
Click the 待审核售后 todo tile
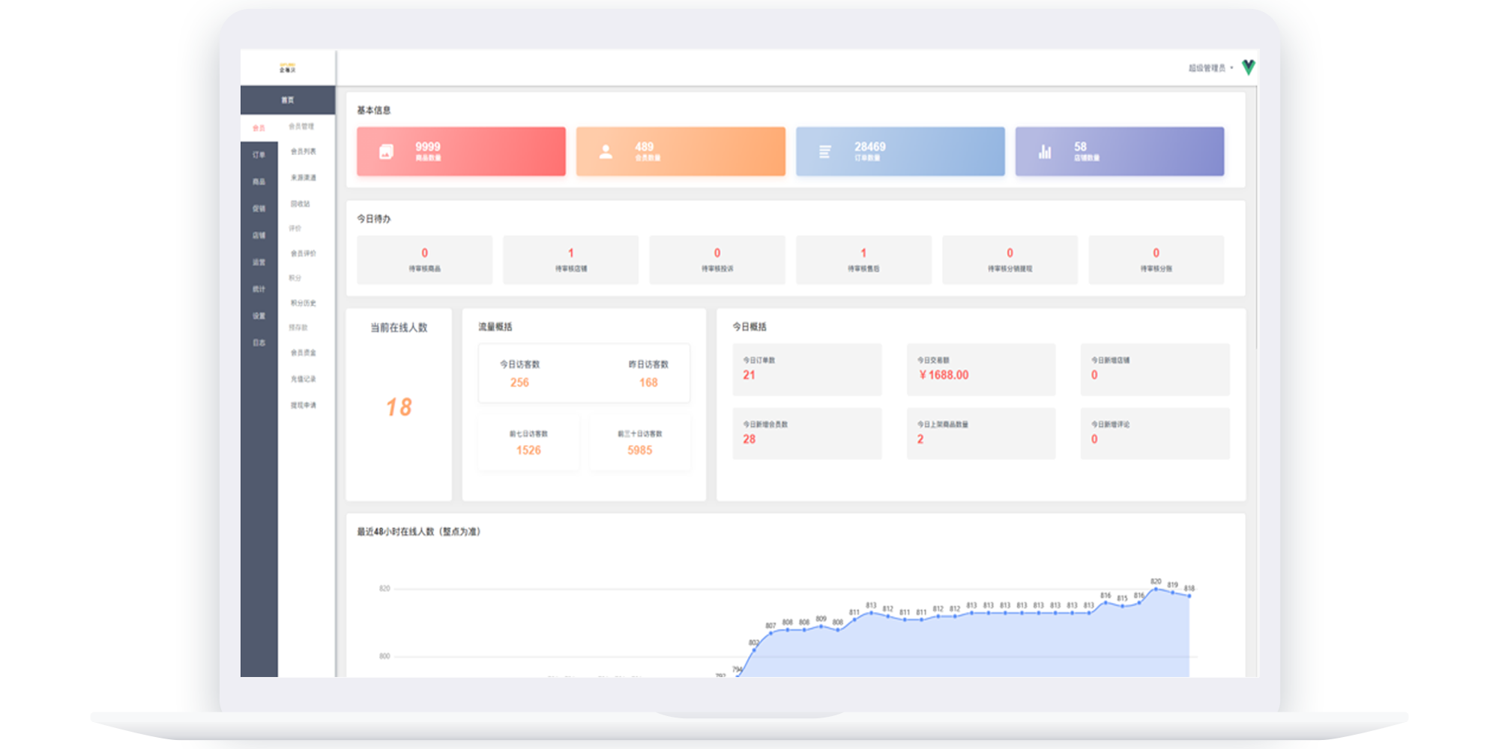(863, 260)
